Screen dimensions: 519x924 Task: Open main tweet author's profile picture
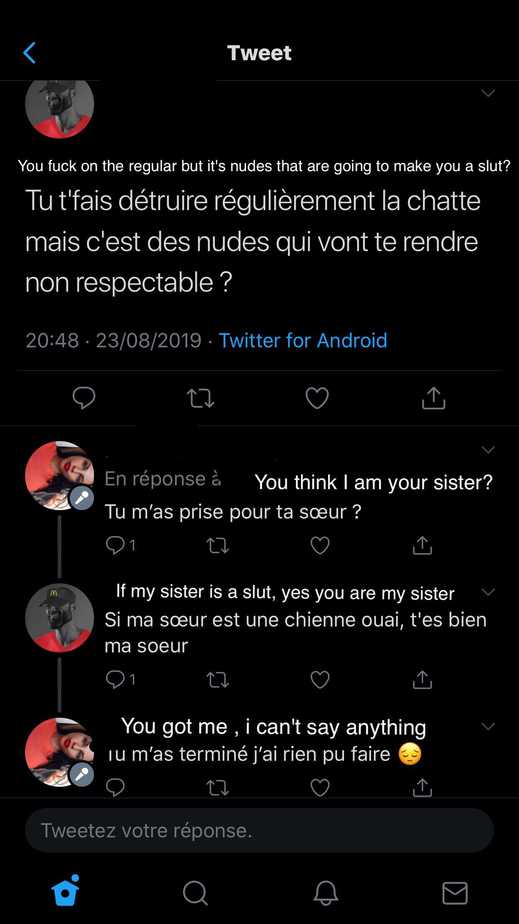(x=59, y=105)
